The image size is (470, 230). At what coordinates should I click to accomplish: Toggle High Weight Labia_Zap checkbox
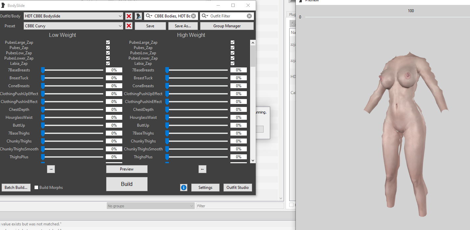click(x=233, y=64)
